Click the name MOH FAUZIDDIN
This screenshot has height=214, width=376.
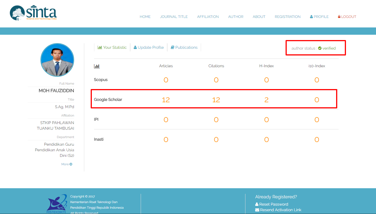(56, 91)
